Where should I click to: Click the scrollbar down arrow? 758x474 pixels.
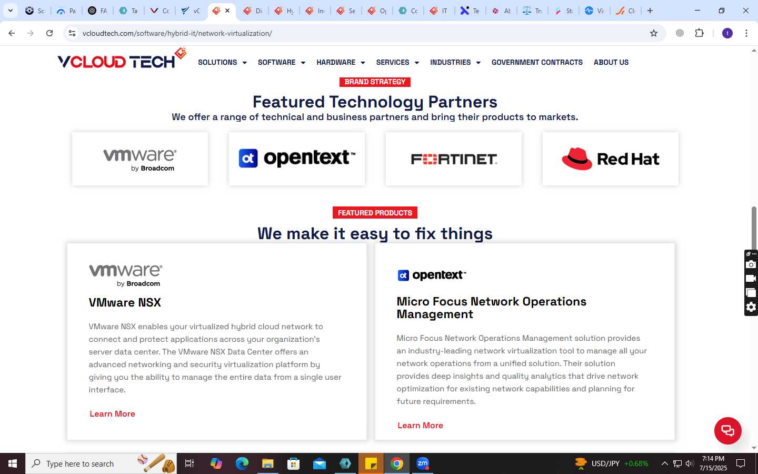(x=754, y=448)
